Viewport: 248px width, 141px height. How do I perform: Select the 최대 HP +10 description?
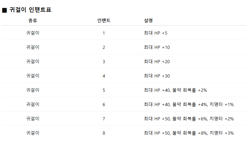(x=157, y=47)
